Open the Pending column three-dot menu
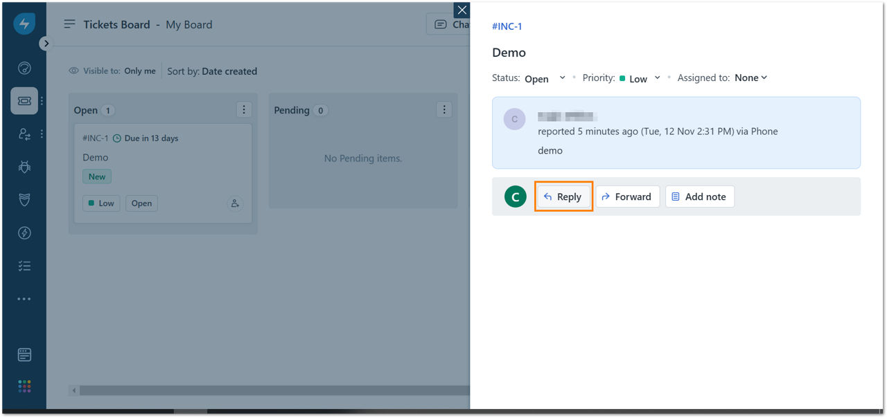The width and height of the screenshot is (887, 418). point(444,109)
